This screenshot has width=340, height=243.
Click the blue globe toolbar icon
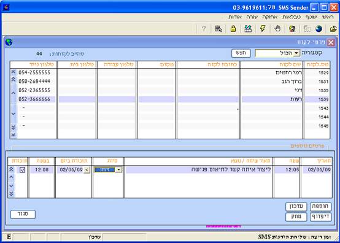pos(319,29)
